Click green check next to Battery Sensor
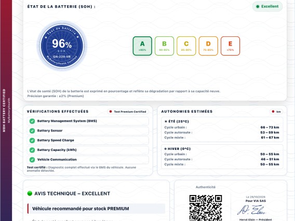The width and height of the screenshot is (295, 221). (x=32, y=131)
